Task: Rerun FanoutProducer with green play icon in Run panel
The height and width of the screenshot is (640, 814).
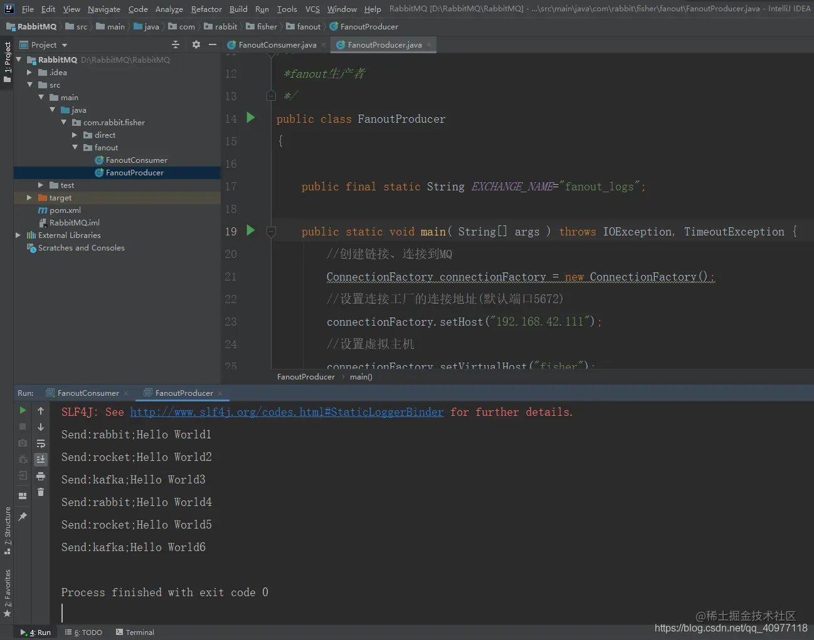Action: (x=23, y=410)
